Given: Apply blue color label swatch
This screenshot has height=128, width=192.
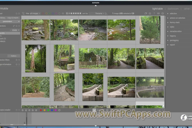Looking at the screenshot, I should pyautogui.click(x=52, y=110).
